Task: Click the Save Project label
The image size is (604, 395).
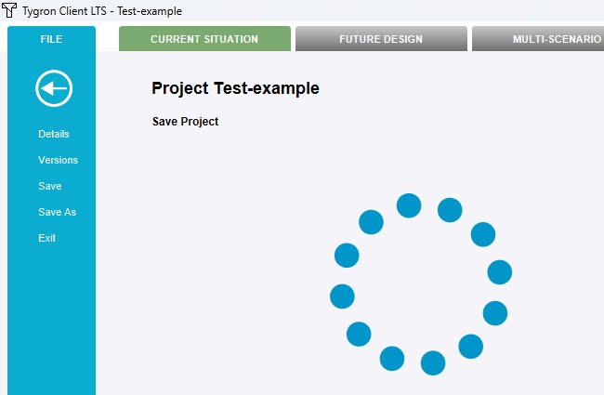Action: [185, 122]
